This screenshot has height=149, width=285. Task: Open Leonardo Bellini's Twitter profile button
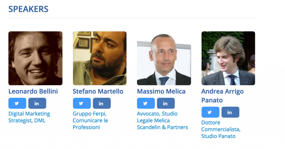17,103
